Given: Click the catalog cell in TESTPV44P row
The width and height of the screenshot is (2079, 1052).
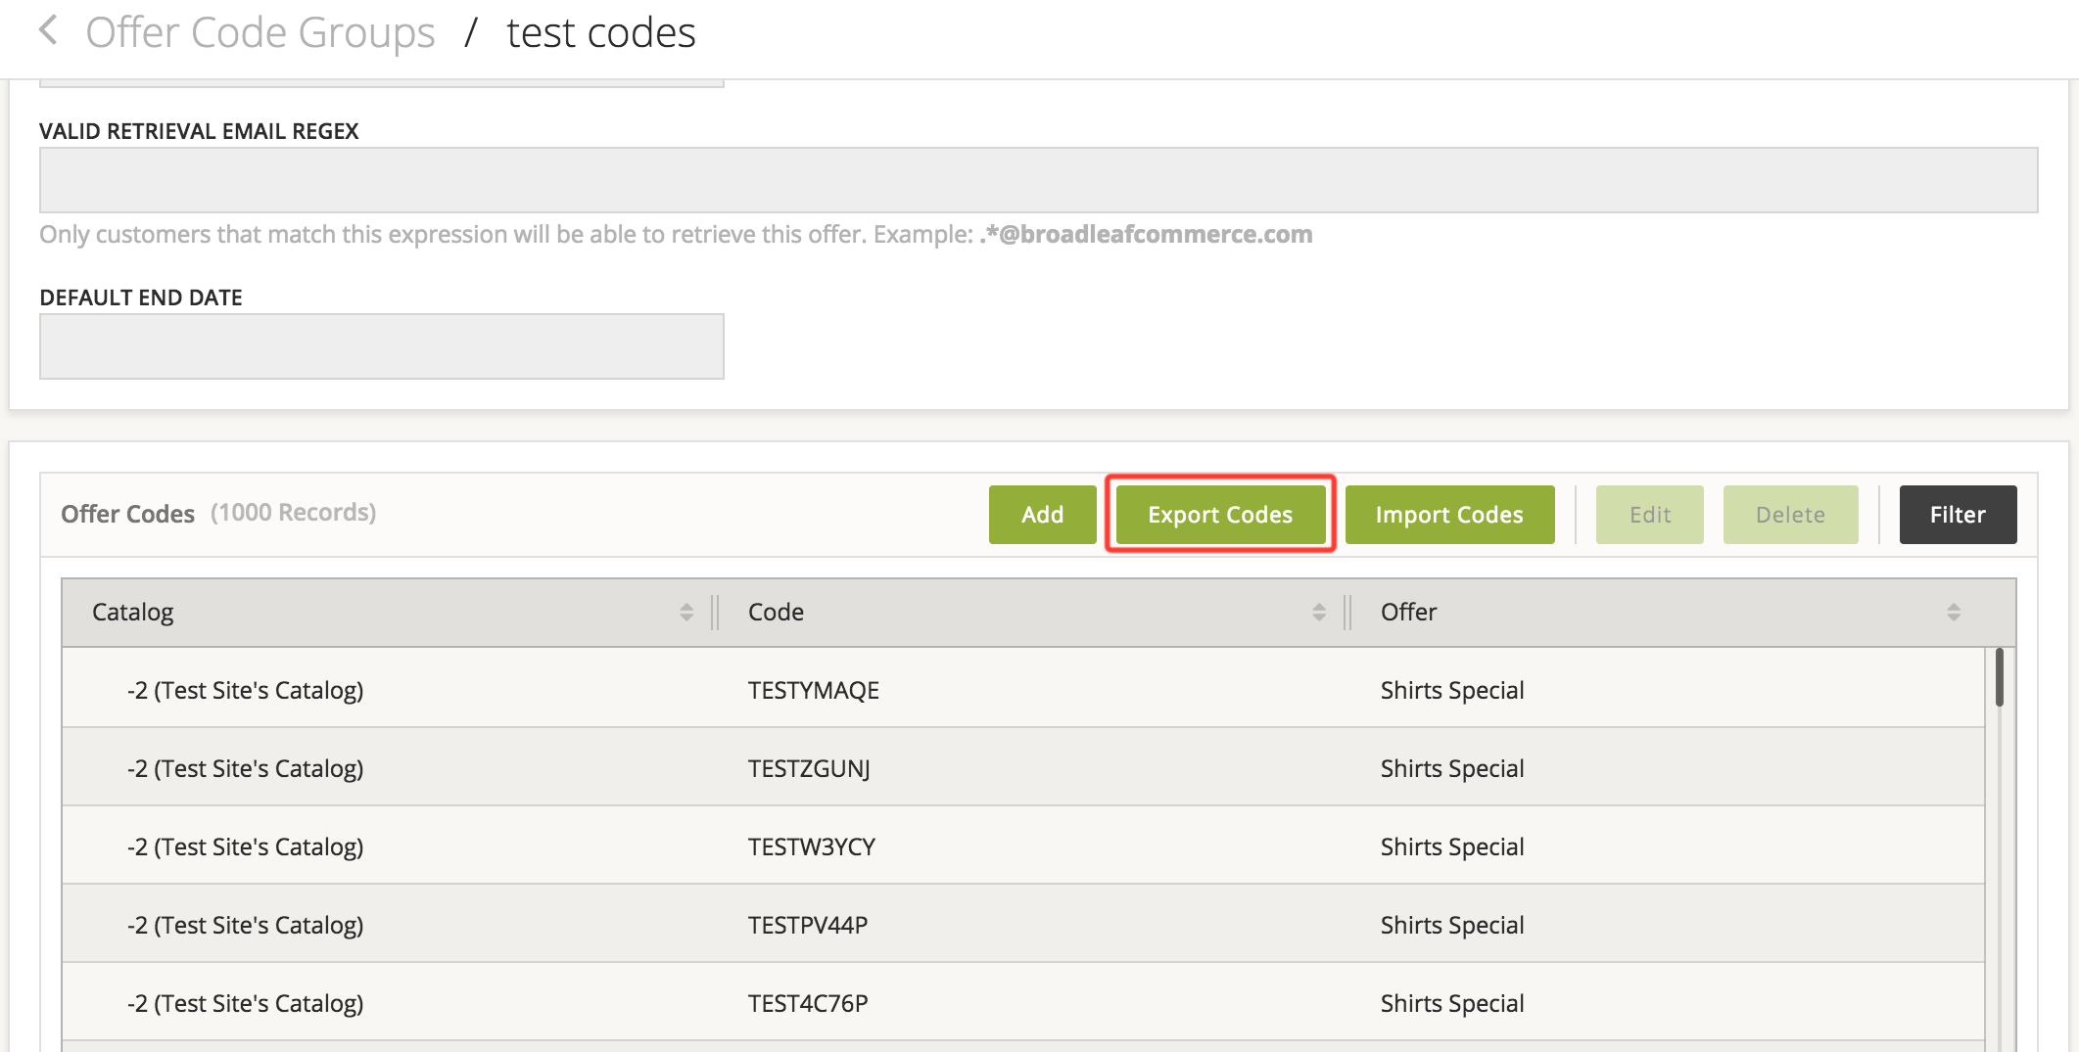Looking at the screenshot, I should (245, 925).
